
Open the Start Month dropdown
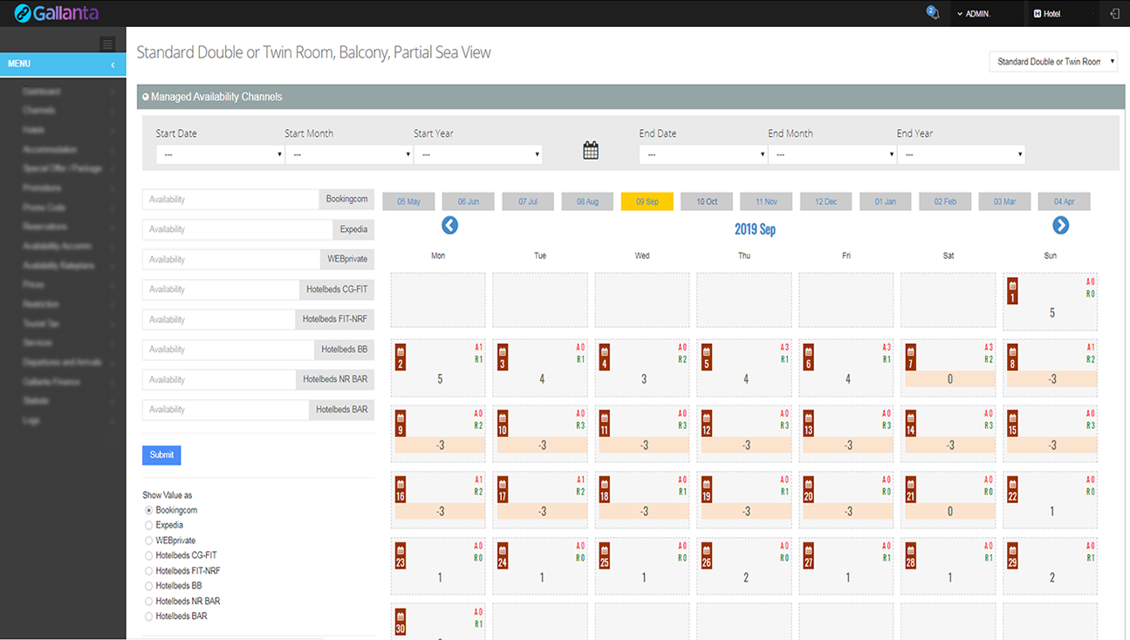pos(349,154)
